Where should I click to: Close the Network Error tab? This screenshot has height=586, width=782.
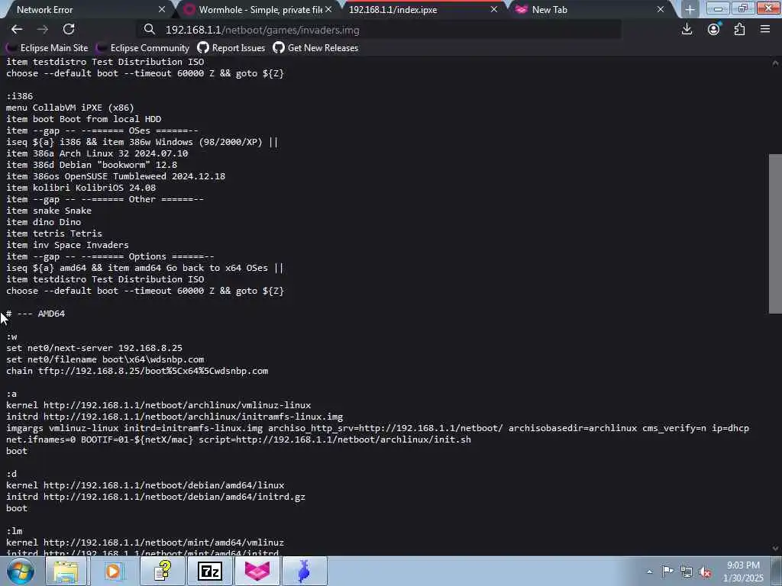click(162, 9)
